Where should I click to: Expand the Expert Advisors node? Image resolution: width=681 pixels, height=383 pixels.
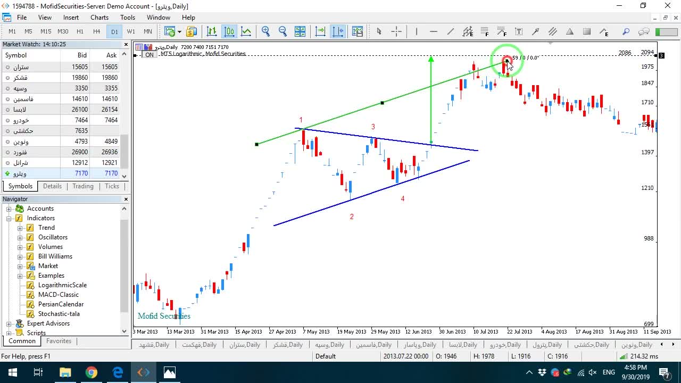(x=9, y=323)
